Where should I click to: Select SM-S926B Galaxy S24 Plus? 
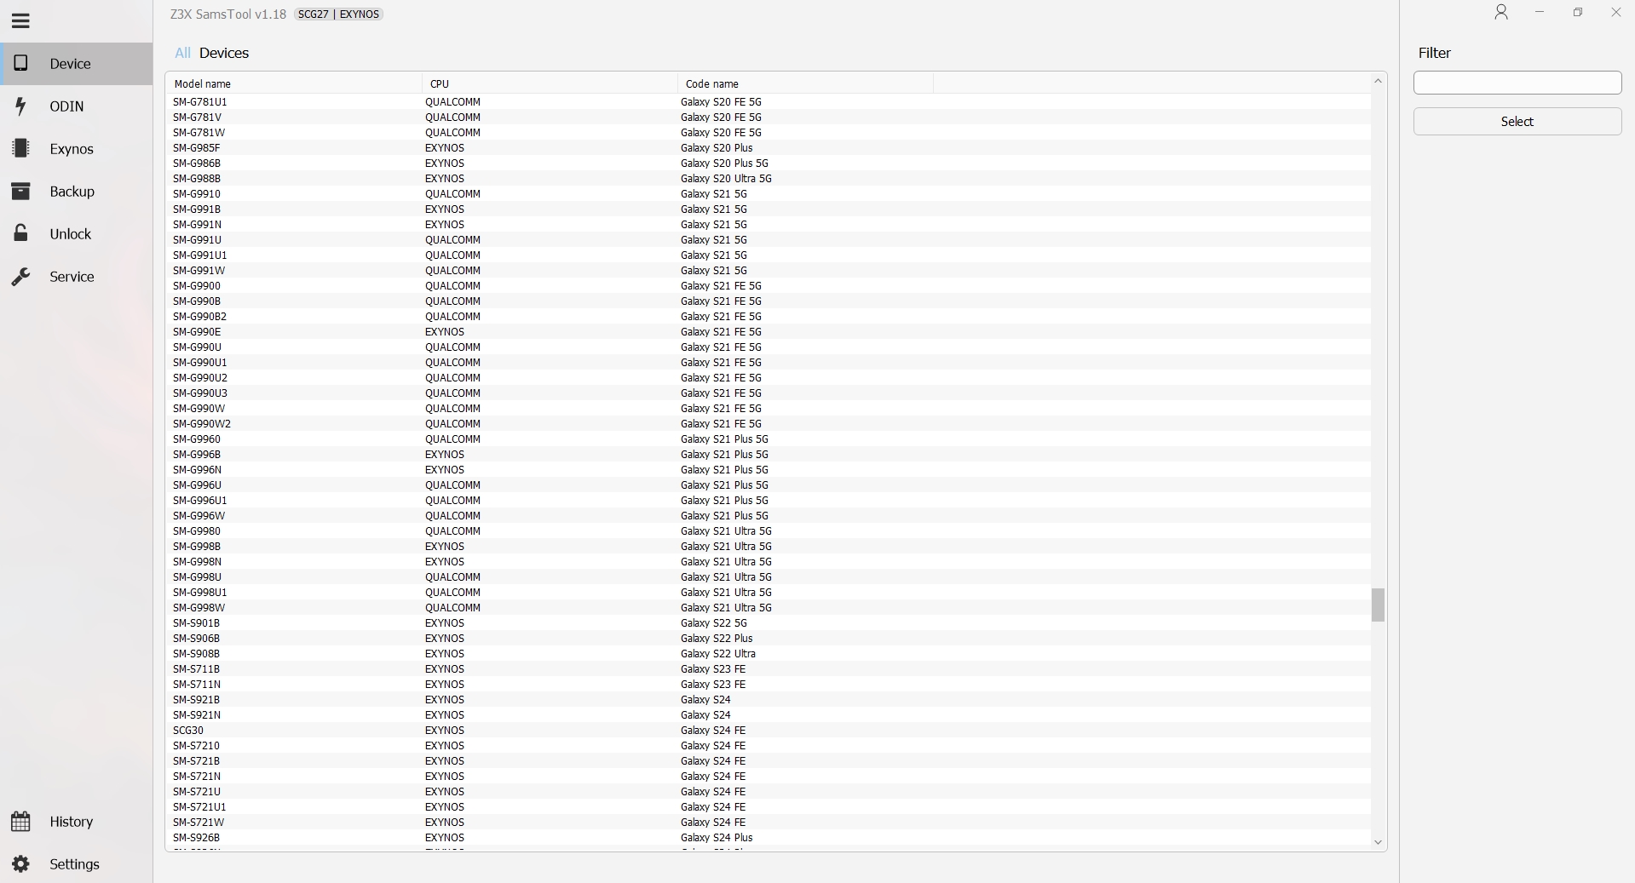click(769, 838)
